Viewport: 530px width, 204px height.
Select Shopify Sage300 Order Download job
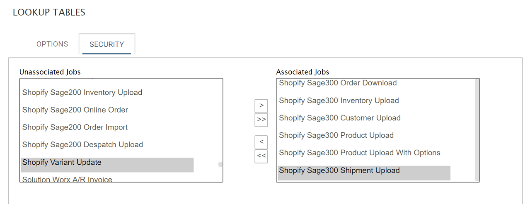338,83
